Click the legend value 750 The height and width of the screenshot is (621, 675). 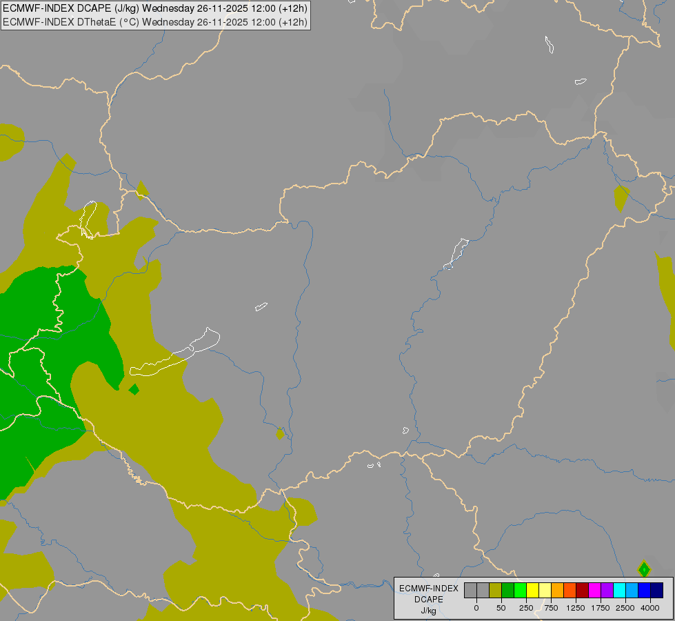pos(551,608)
